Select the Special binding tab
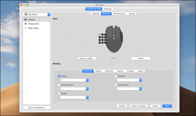196x116 pixels. coord(120,71)
